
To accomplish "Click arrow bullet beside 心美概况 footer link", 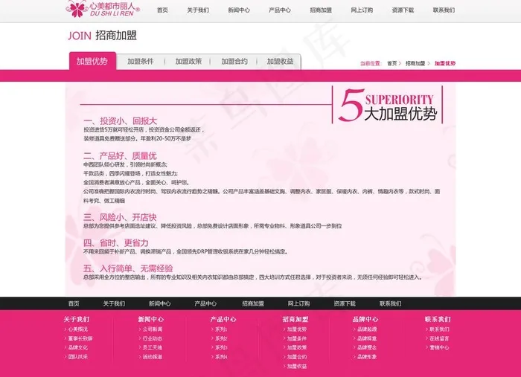I will (65, 329).
